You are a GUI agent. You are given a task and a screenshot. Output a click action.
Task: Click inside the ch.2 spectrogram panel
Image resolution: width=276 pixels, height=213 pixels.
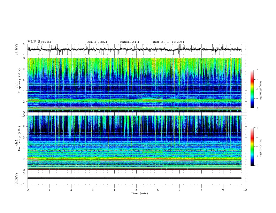pyautogui.click(x=134, y=143)
